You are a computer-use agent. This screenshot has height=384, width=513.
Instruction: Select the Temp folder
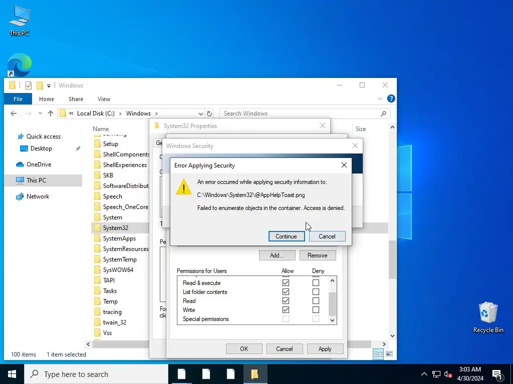[110, 301]
